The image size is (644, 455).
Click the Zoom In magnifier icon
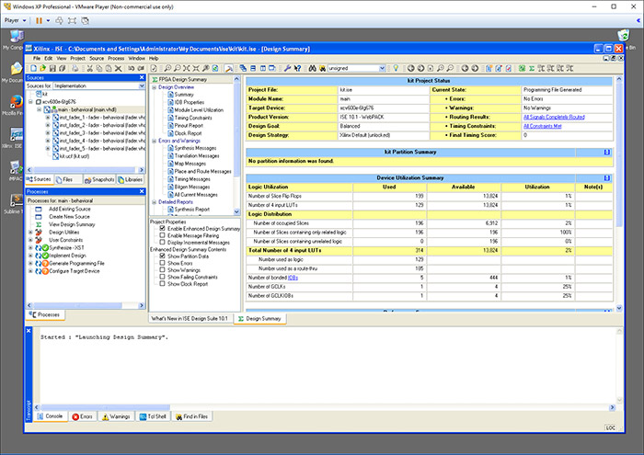[167, 69]
